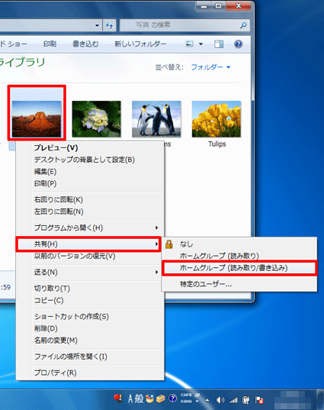Toggle the preview pane icon
This screenshot has height=410, width=324.
tap(219, 44)
